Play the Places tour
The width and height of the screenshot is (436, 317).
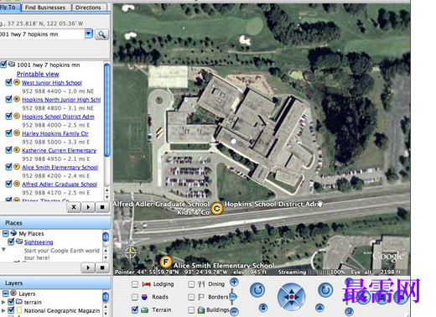click(x=88, y=268)
